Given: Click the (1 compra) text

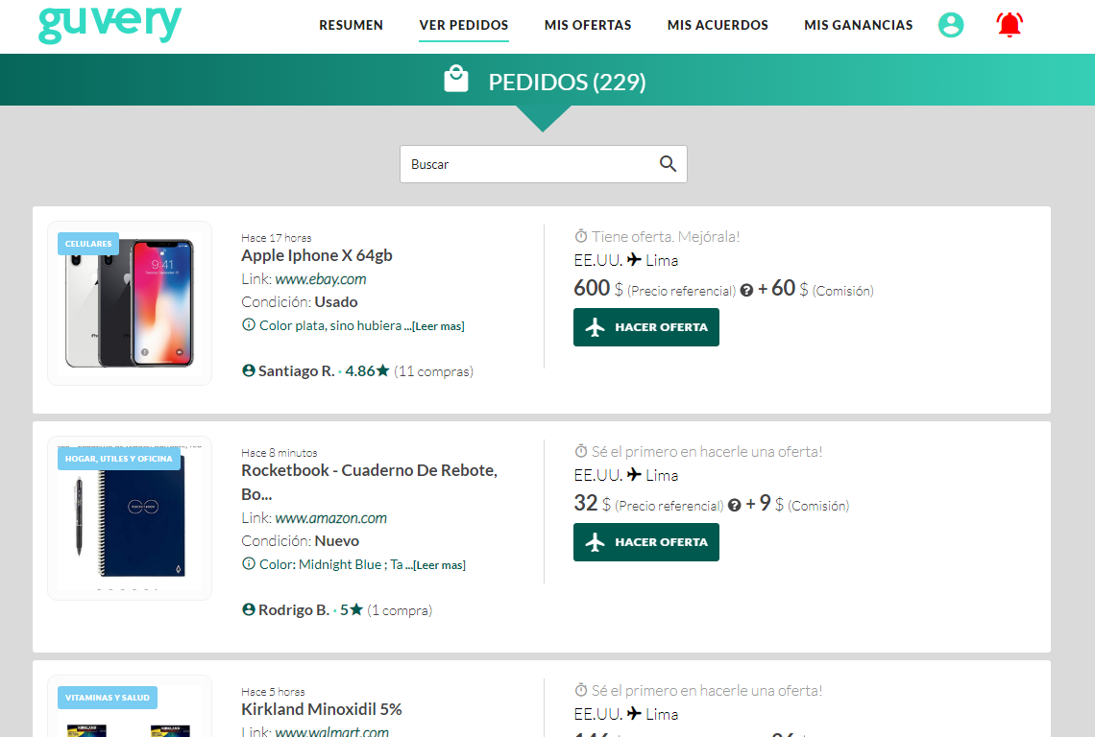Looking at the screenshot, I should 400,610.
